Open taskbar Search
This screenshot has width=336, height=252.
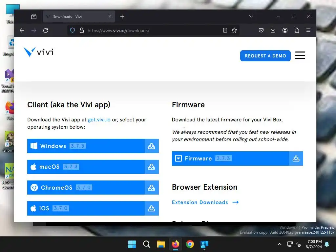tap(147, 244)
